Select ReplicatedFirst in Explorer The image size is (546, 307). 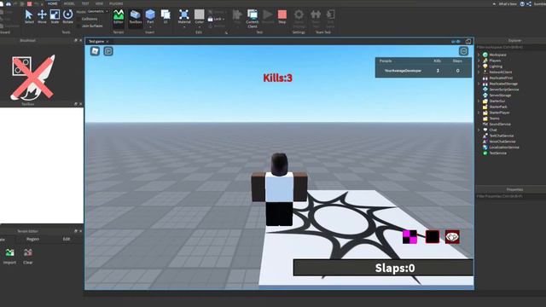501,78
